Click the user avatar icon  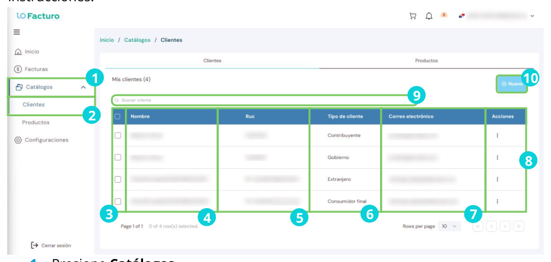click(444, 16)
